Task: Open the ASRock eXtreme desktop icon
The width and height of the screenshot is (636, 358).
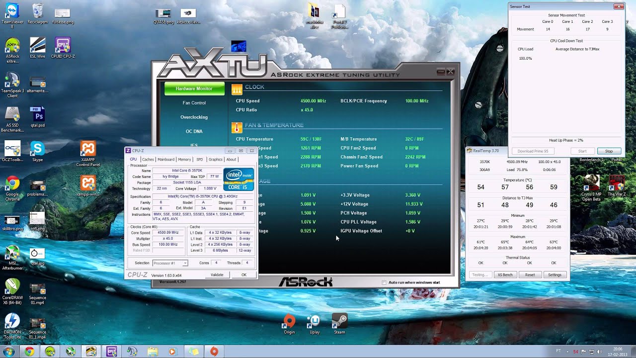Action: coord(12,51)
